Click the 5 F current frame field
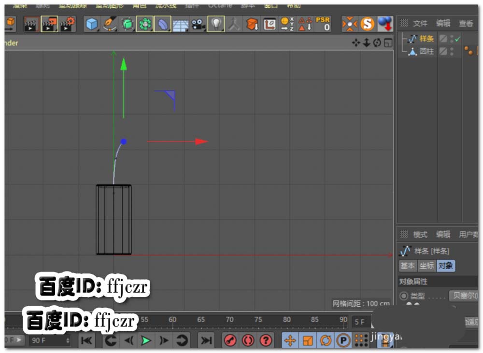Viewport: 483px width, 353px height. coord(361,322)
